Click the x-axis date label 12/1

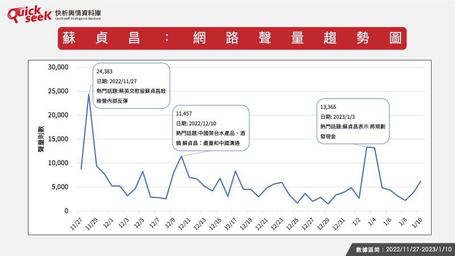(x=108, y=223)
